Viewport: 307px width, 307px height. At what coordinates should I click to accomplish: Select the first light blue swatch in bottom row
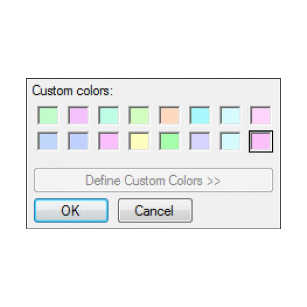tap(48, 141)
